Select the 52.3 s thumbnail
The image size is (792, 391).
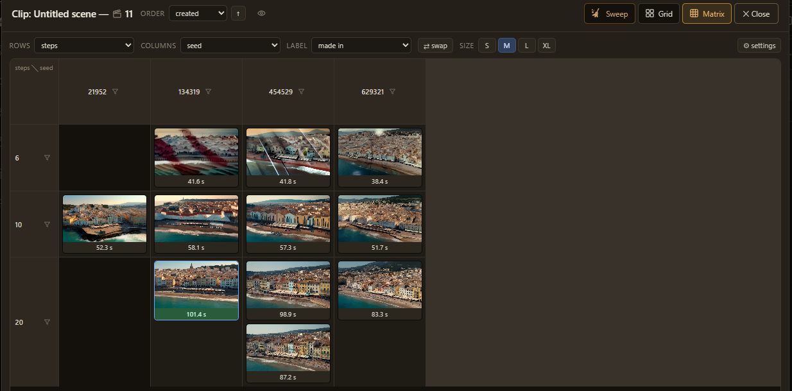tap(105, 224)
